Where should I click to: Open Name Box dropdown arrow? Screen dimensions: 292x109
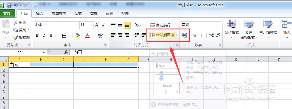pyautogui.click(x=44, y=53)
